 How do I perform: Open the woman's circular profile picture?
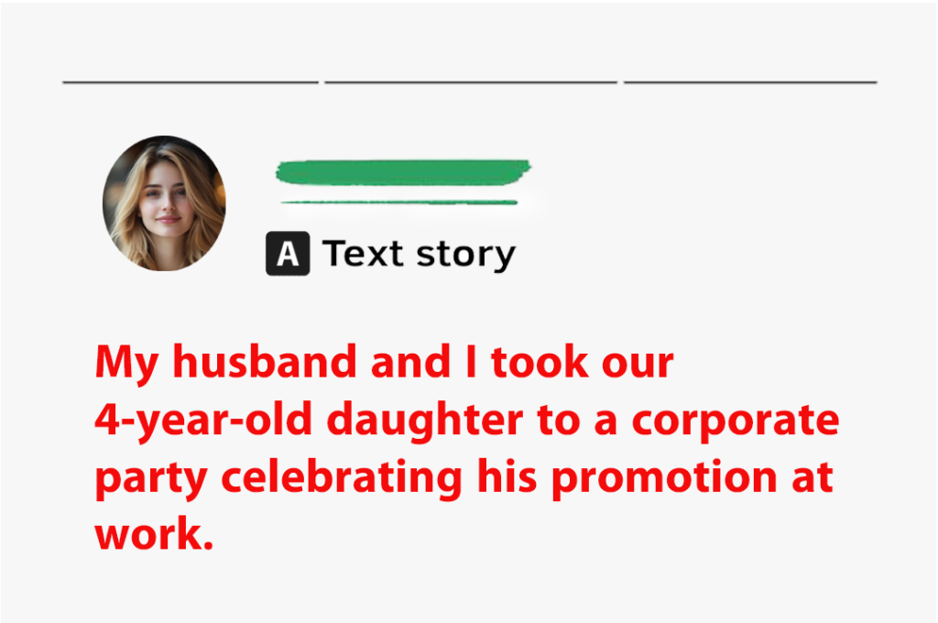click(165, 203)
